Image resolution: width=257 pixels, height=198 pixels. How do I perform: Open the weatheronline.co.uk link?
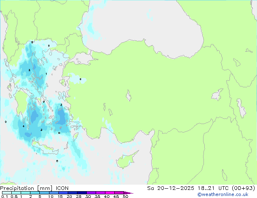tap(223, 194)
